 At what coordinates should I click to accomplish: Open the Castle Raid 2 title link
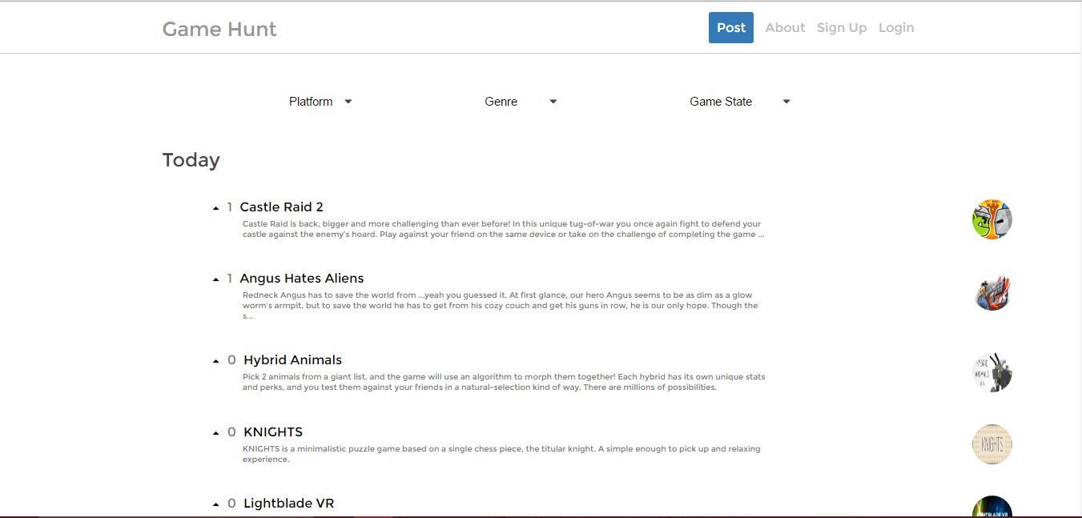282,207
